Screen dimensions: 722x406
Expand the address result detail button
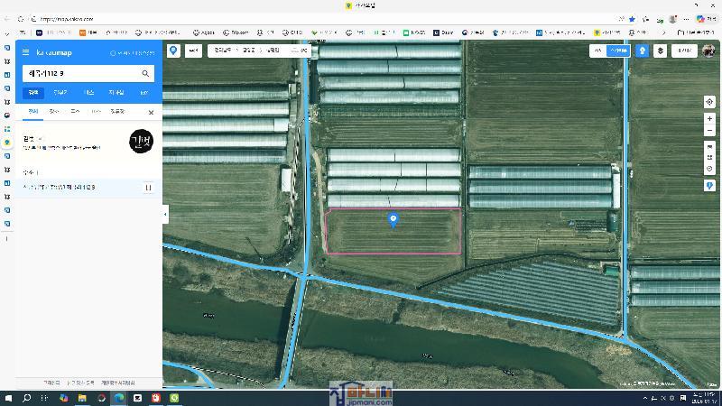coord(149,188)
